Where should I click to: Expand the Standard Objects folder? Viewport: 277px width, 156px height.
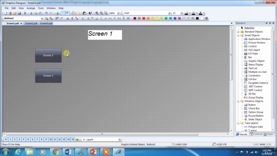pos(238,32)
